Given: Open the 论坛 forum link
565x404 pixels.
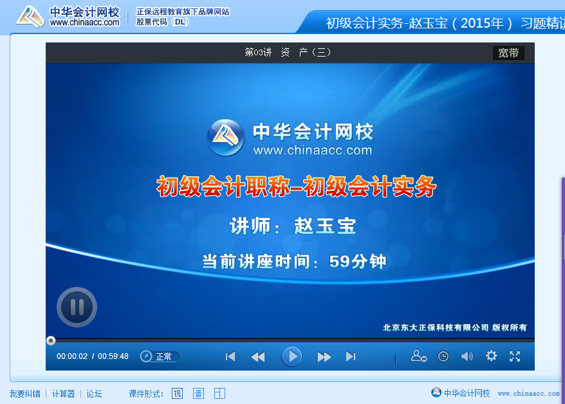Looking at the screenshot, I should 94,393.
